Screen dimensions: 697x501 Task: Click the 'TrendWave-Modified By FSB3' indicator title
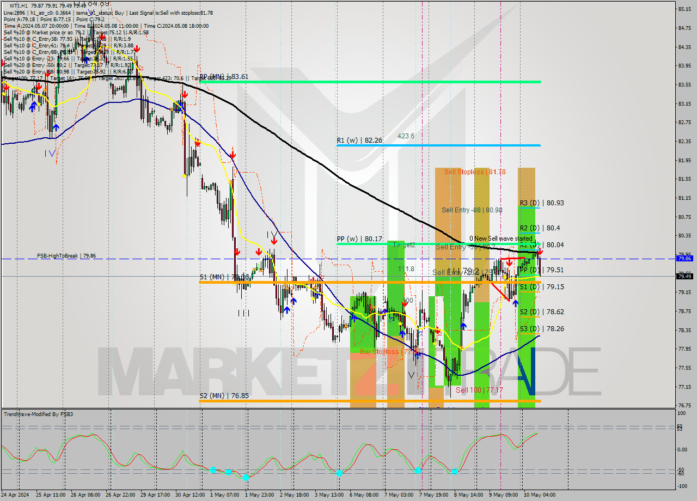tap(39, 414)
